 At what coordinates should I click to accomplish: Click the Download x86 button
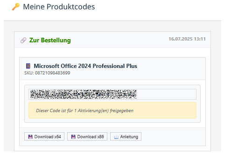click(87, 136)
